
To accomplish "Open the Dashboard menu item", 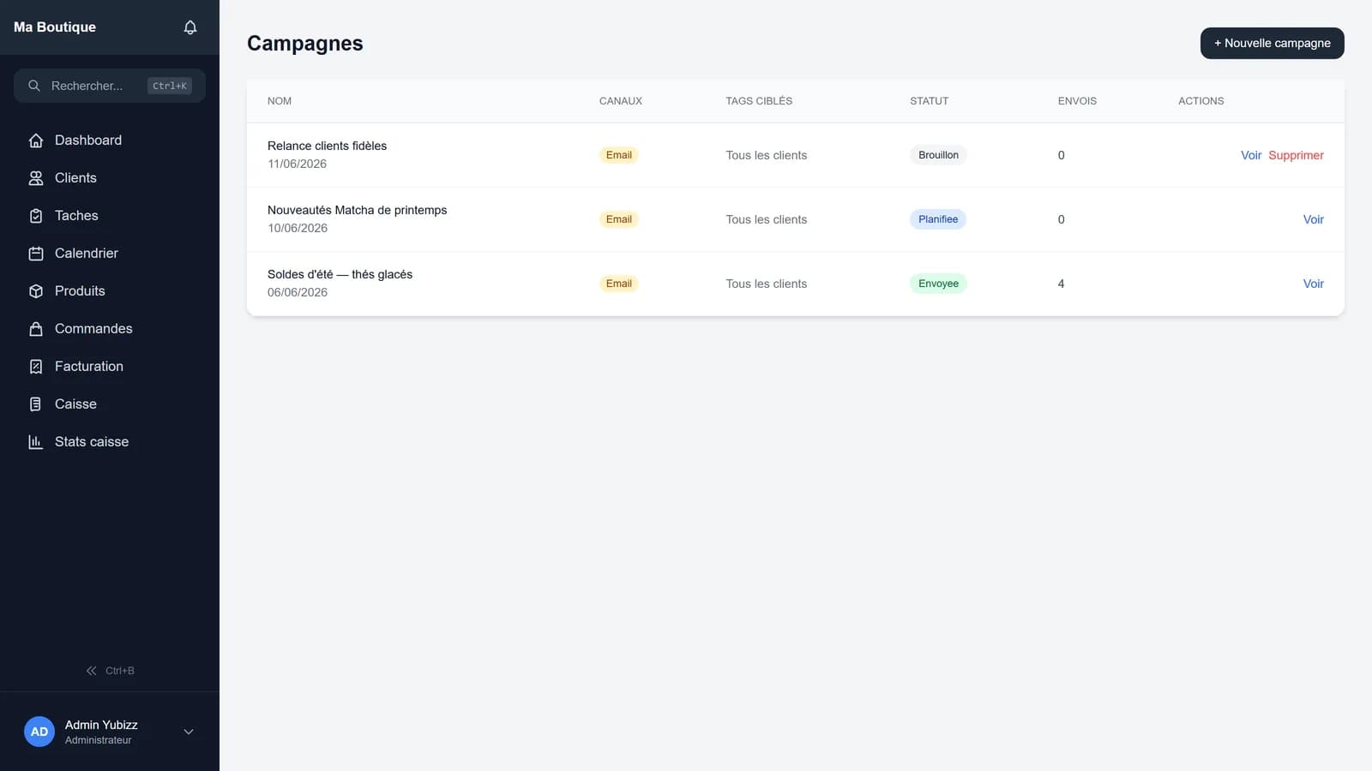I will 110,140.
